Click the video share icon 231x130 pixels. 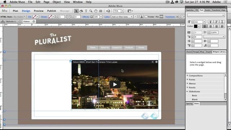(152, 62)
